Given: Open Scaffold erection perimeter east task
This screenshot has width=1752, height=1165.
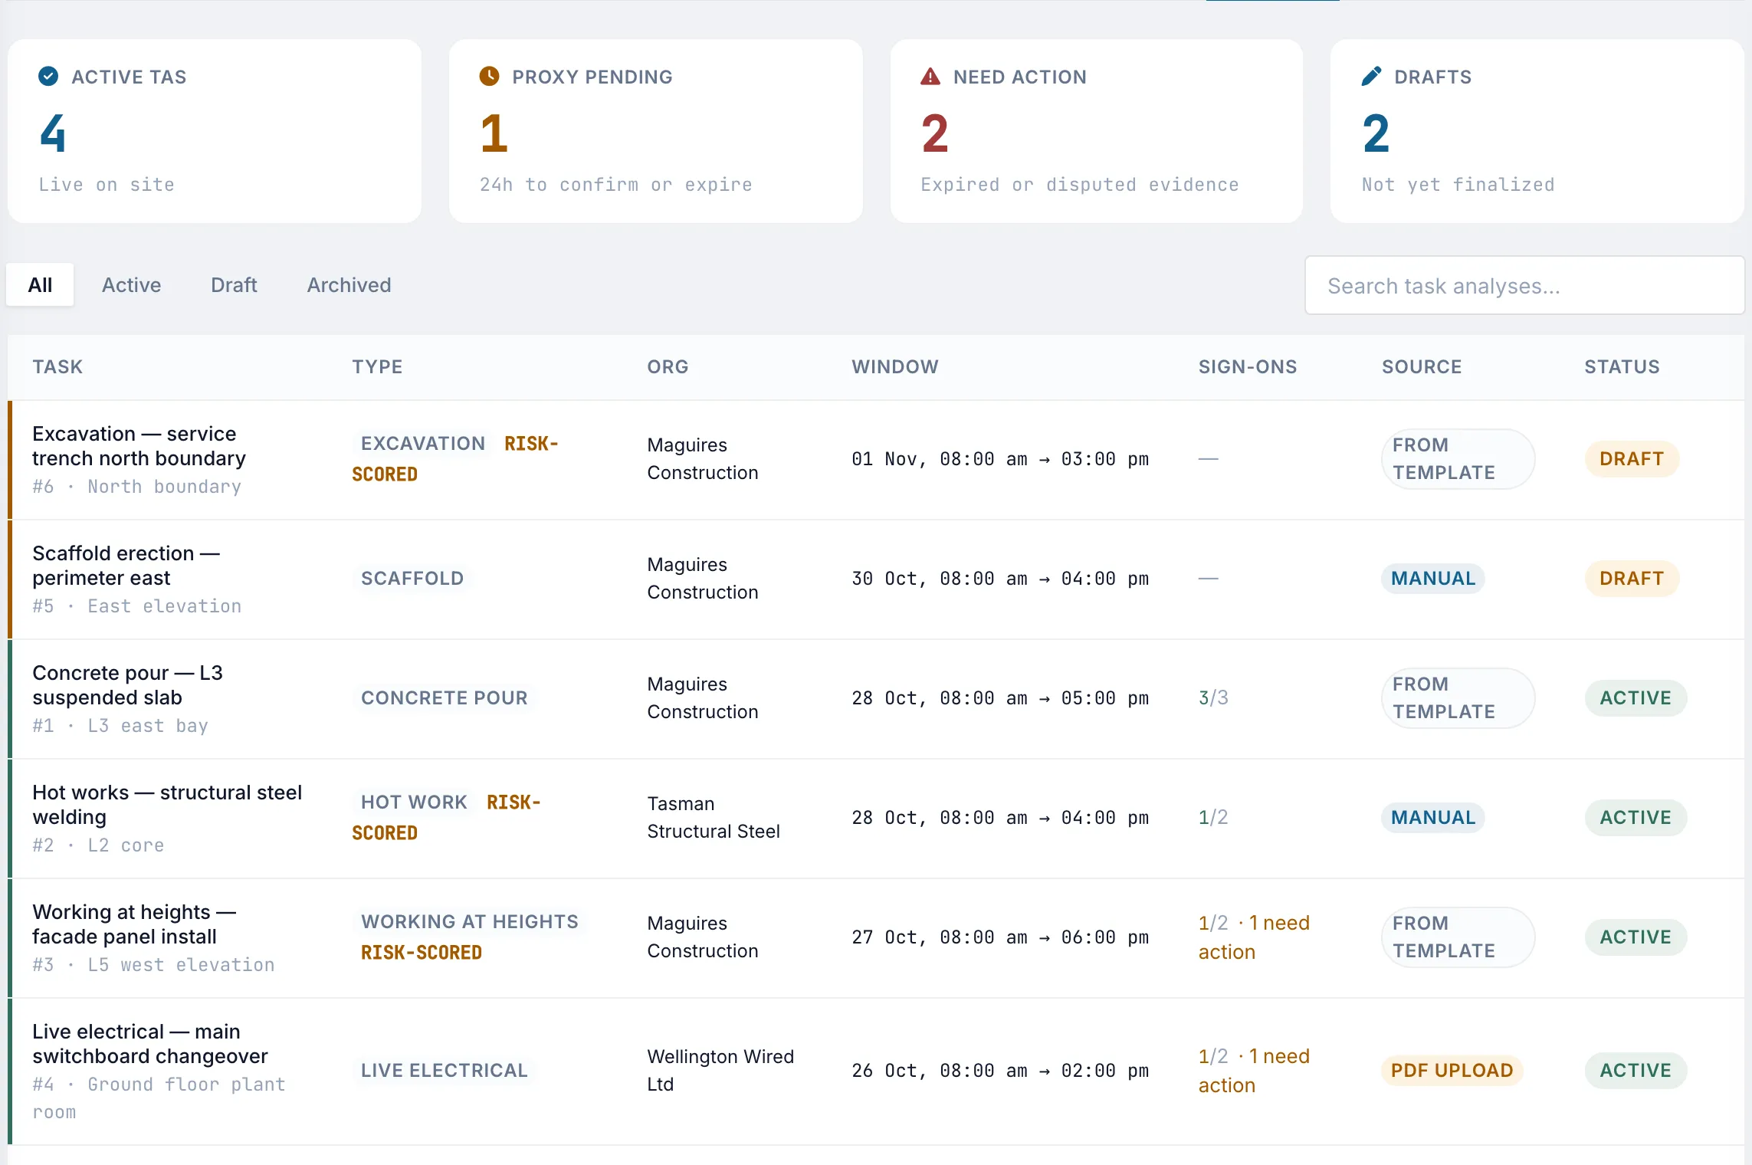Looking at the screenshot, I should (126, 566).
